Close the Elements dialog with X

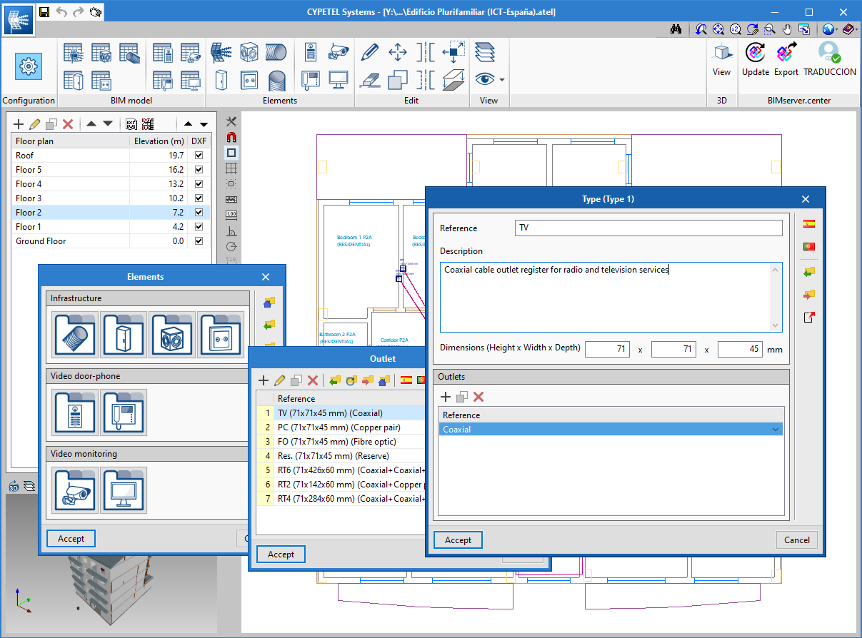coord(266,277)
